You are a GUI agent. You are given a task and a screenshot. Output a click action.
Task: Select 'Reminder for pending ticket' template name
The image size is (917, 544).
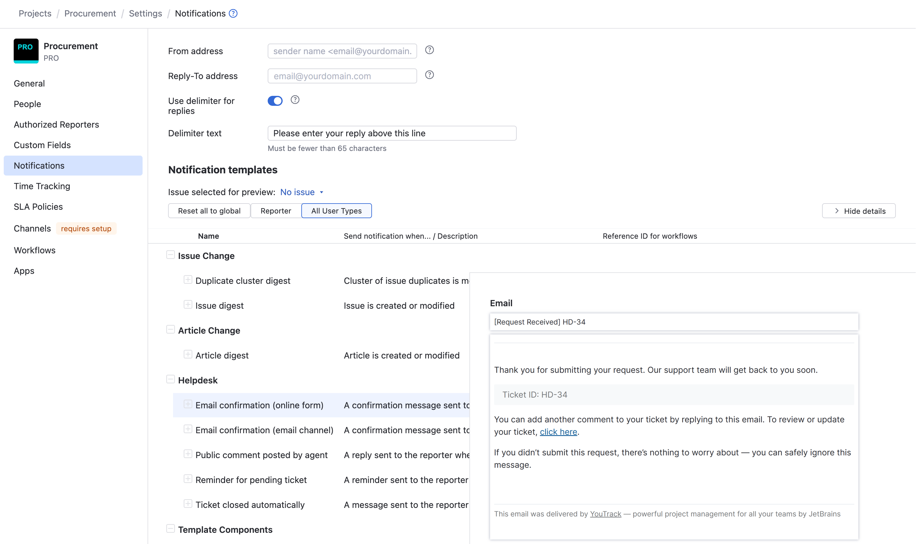(251, 480)
